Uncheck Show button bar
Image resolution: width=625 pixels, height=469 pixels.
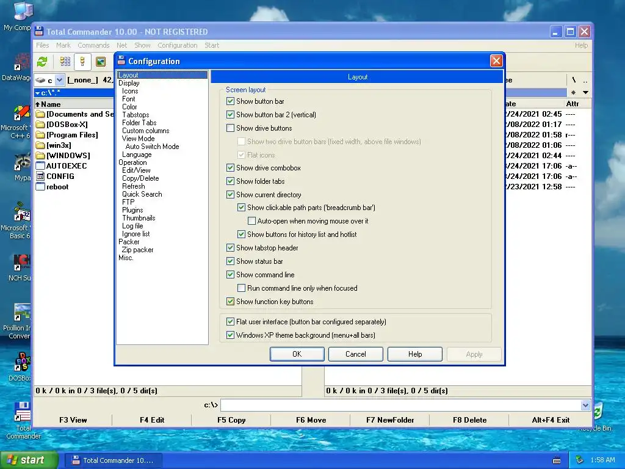(x=230, y=101)
